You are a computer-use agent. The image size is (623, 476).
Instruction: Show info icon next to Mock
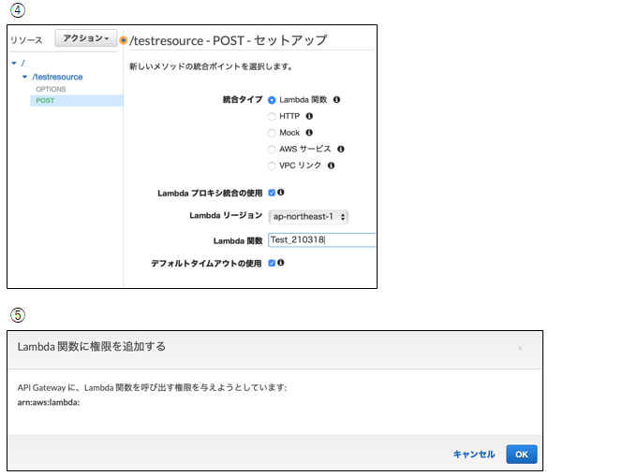coord(309,133)
